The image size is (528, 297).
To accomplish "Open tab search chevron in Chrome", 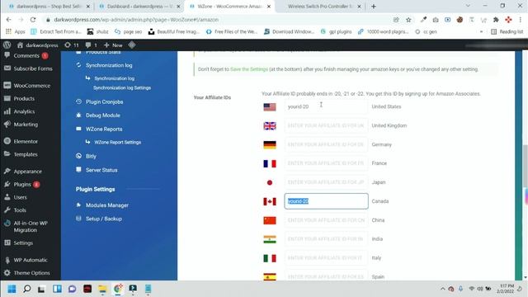I will pyautogui.click(x=468, y=6).
